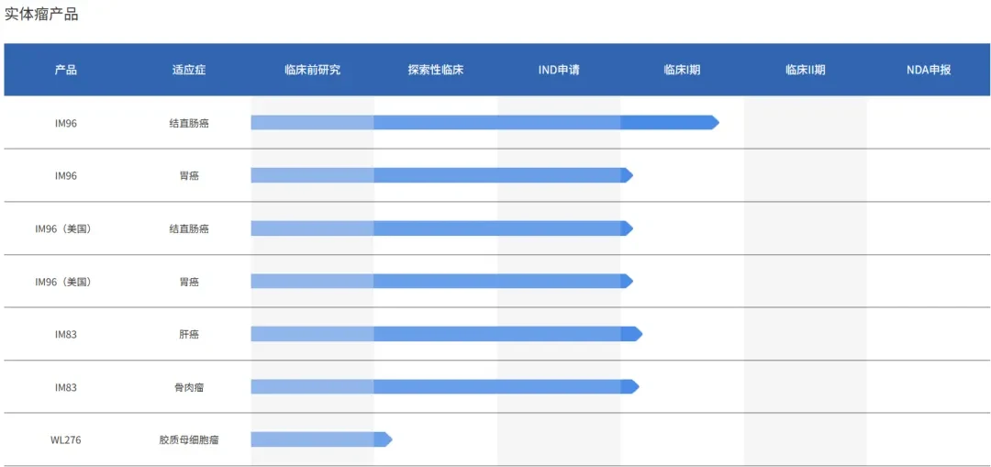Select the 肝癌 indication text
Image resolution: width=991 pixels, height=467 pixels.
[189, 334]
